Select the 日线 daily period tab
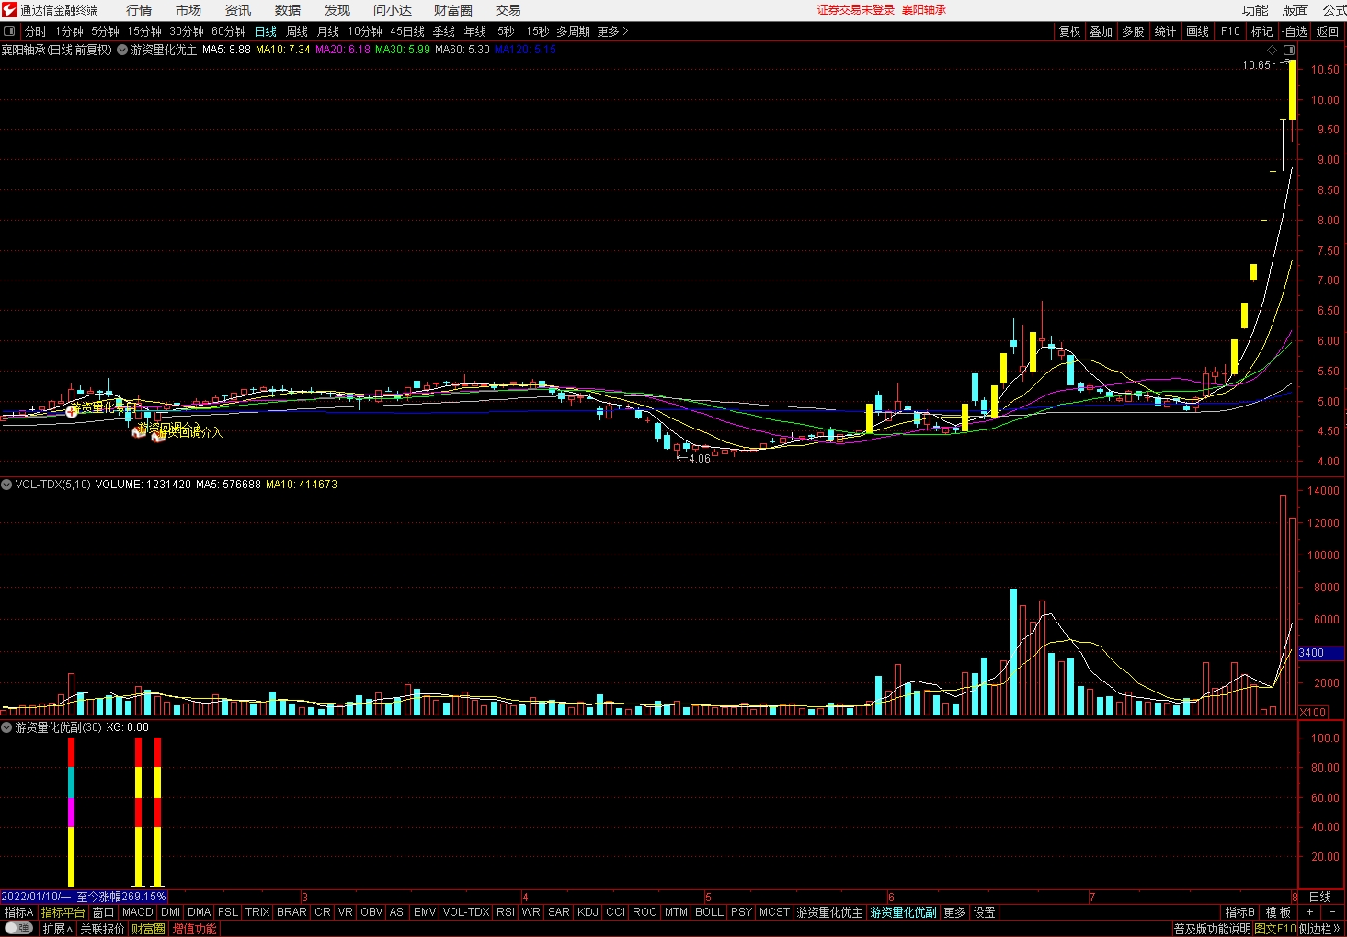This screenshot has height=938, width=1347. [x=266, y=31]
